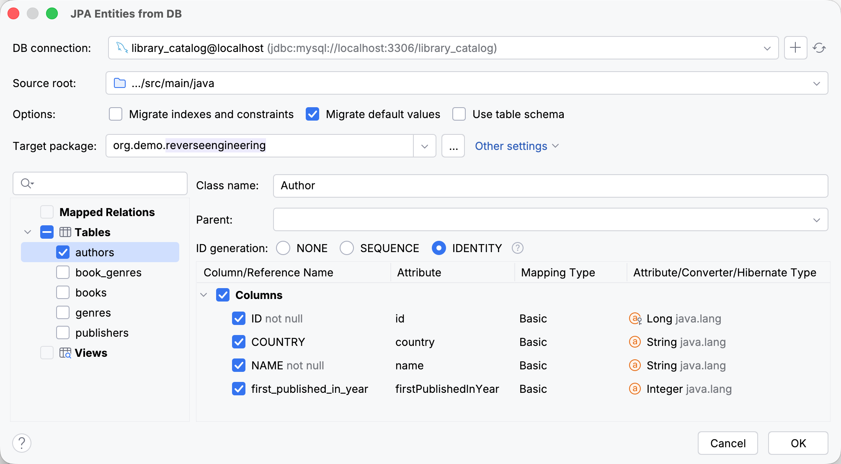Uncheck the authors table checkbox
The height and width of the screenshot is (464, 841).
tap(63, 252)
